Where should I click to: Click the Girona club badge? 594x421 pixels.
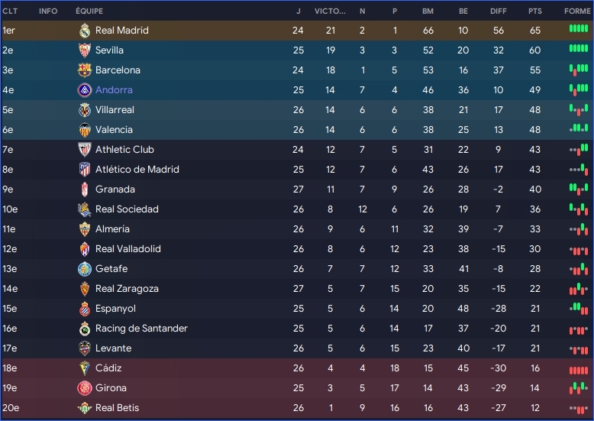[x=85, y=388]
